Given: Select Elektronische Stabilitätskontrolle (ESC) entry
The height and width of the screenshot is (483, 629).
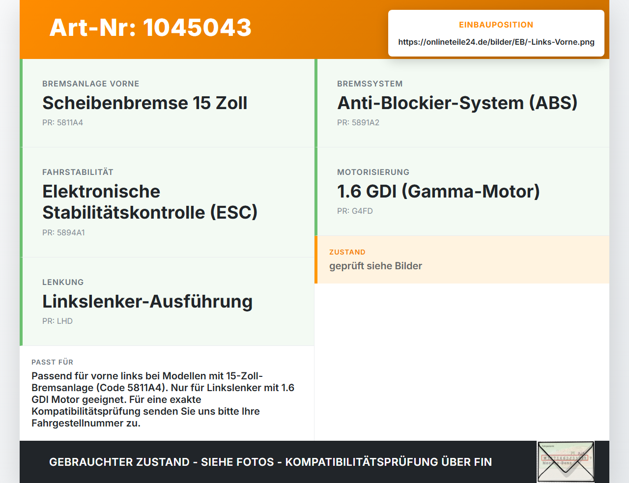Looking at the screenshot, I should coord(167,202).
